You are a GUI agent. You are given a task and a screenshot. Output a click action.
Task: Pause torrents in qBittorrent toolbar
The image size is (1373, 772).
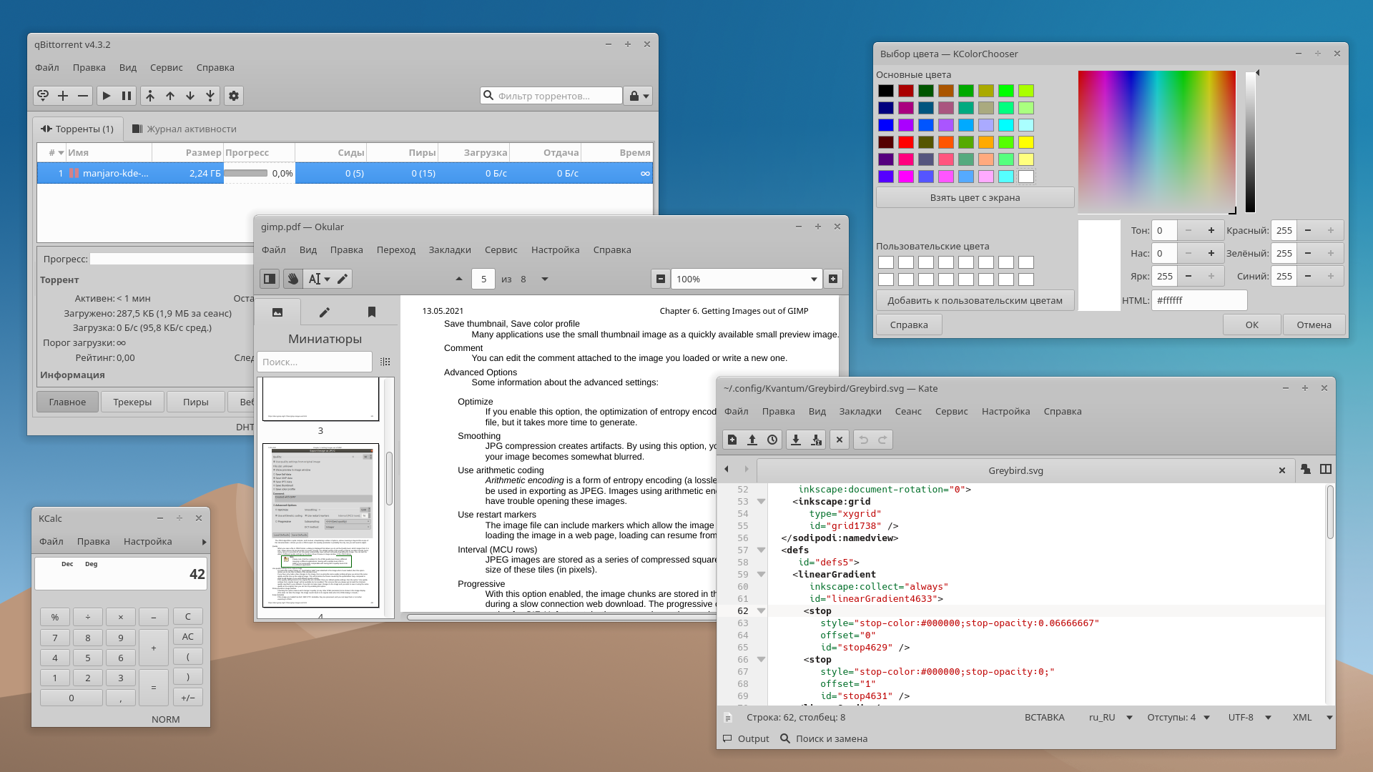127,96
